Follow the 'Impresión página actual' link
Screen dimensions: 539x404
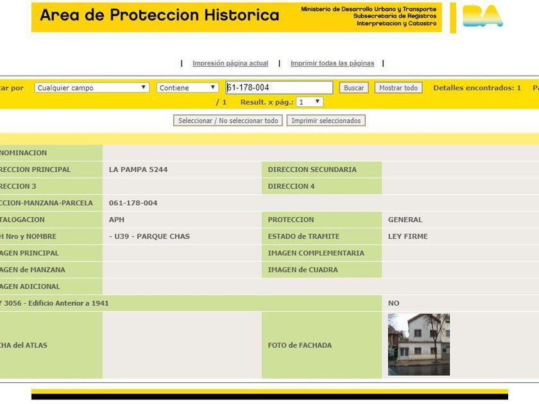coord(230,63)
